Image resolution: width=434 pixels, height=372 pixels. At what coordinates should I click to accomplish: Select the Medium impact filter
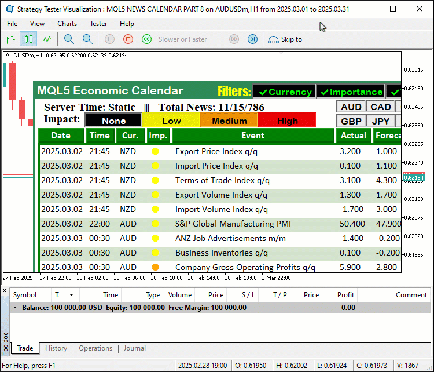pos(229,121)
